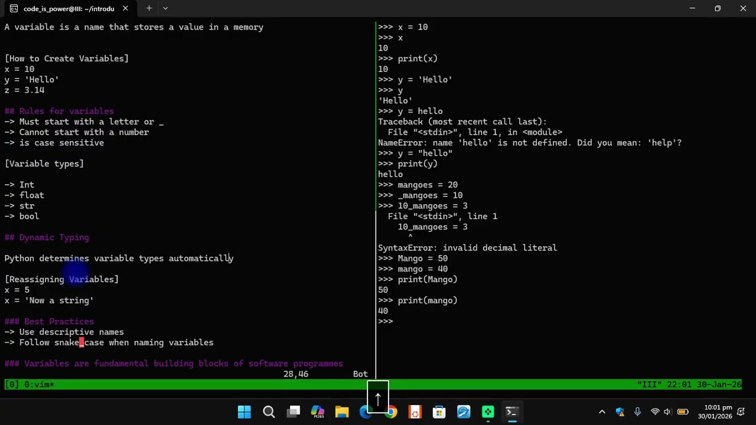Click the ">>> y = hello" line
756x425 pixels.
[410, 111]
